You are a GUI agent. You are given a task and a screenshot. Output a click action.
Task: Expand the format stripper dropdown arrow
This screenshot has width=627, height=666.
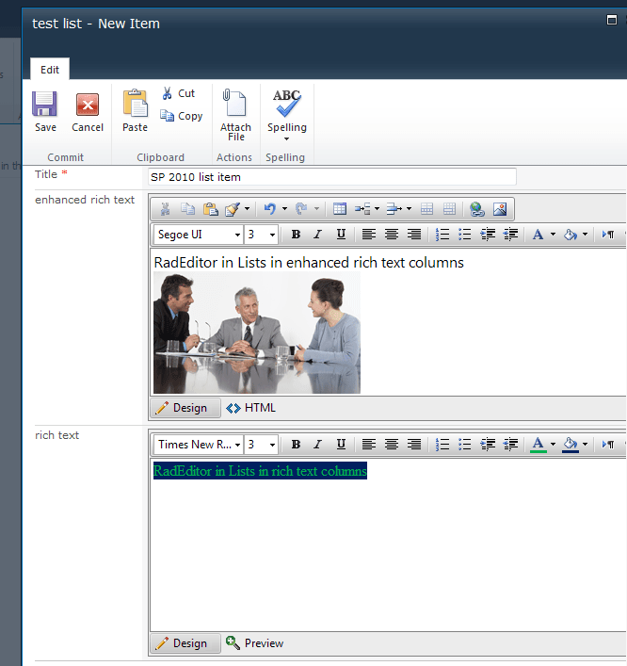point(247,208)
